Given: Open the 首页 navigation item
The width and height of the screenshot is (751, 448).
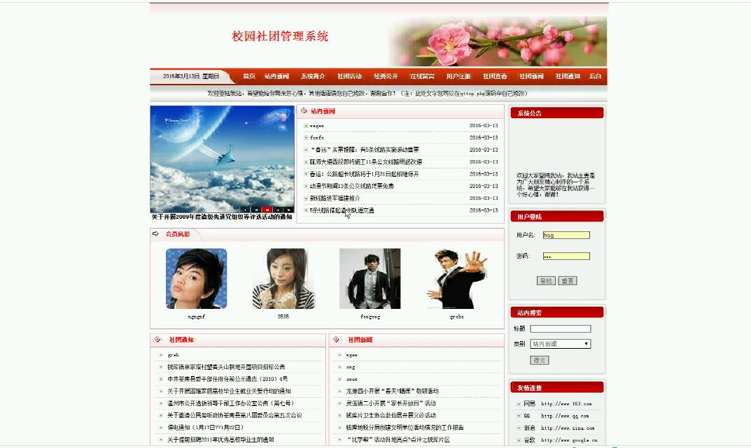Looking at the screenshot, I should pos(248,76).
